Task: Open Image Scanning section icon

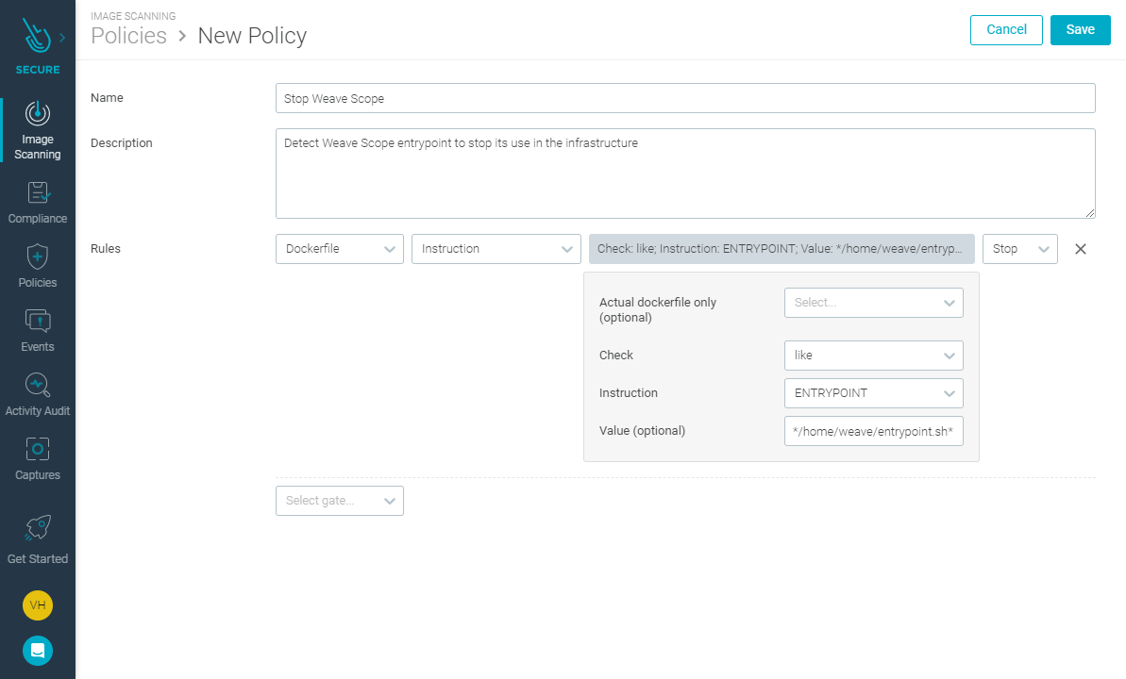Action: (x=38, y=112)
